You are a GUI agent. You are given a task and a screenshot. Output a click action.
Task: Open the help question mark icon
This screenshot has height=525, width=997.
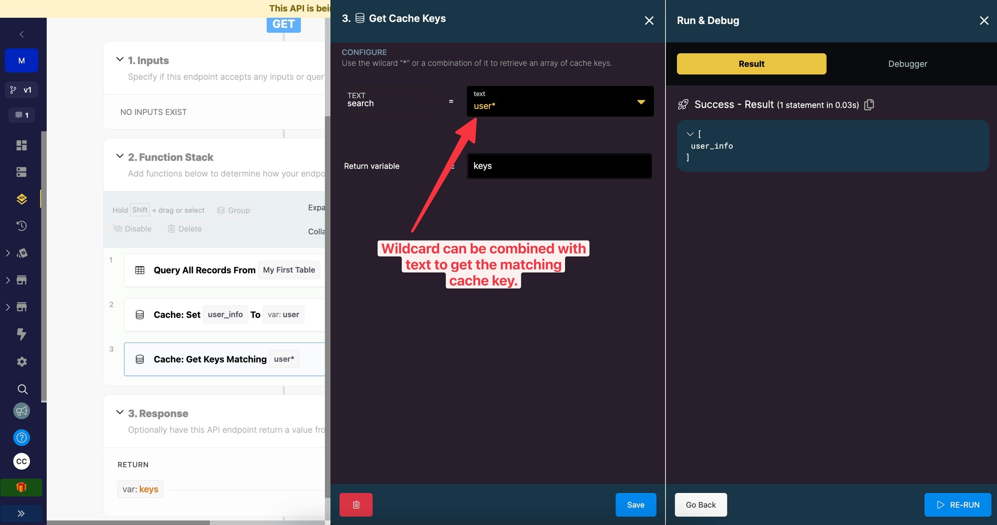(22, 438)
